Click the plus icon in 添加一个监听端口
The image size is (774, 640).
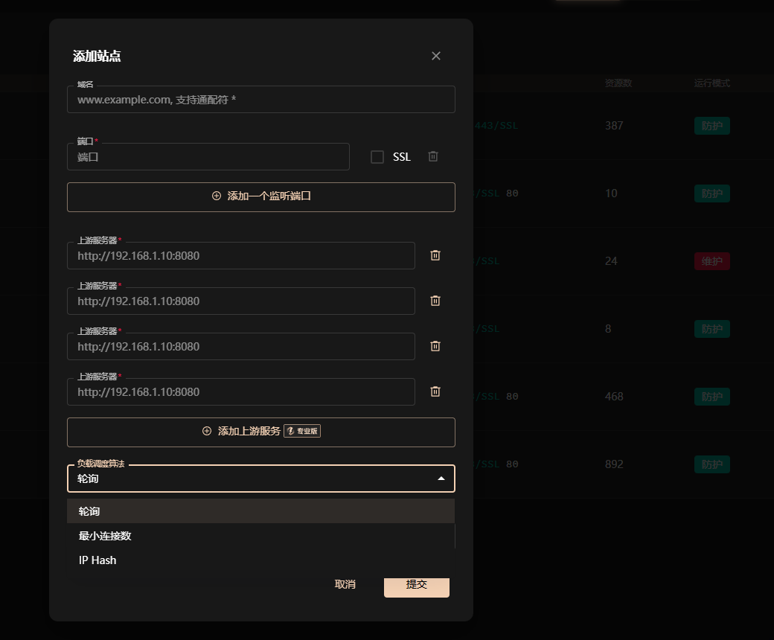coord(217,196)
